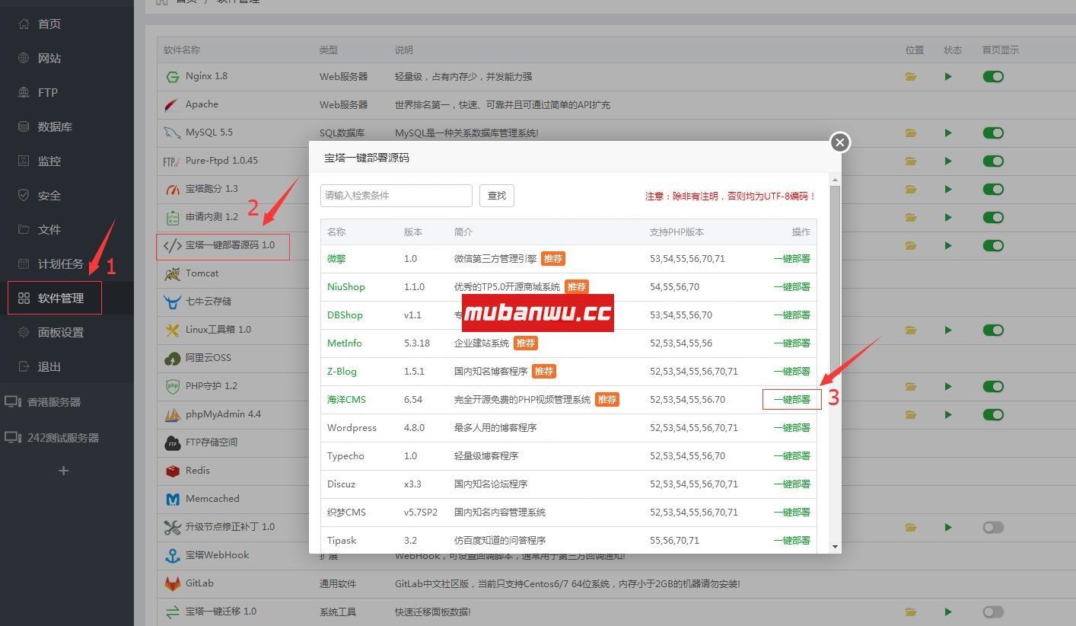Open 监控 in the sidebar
The height and width of the screenshot is (626, 1076).
(49, 161)
